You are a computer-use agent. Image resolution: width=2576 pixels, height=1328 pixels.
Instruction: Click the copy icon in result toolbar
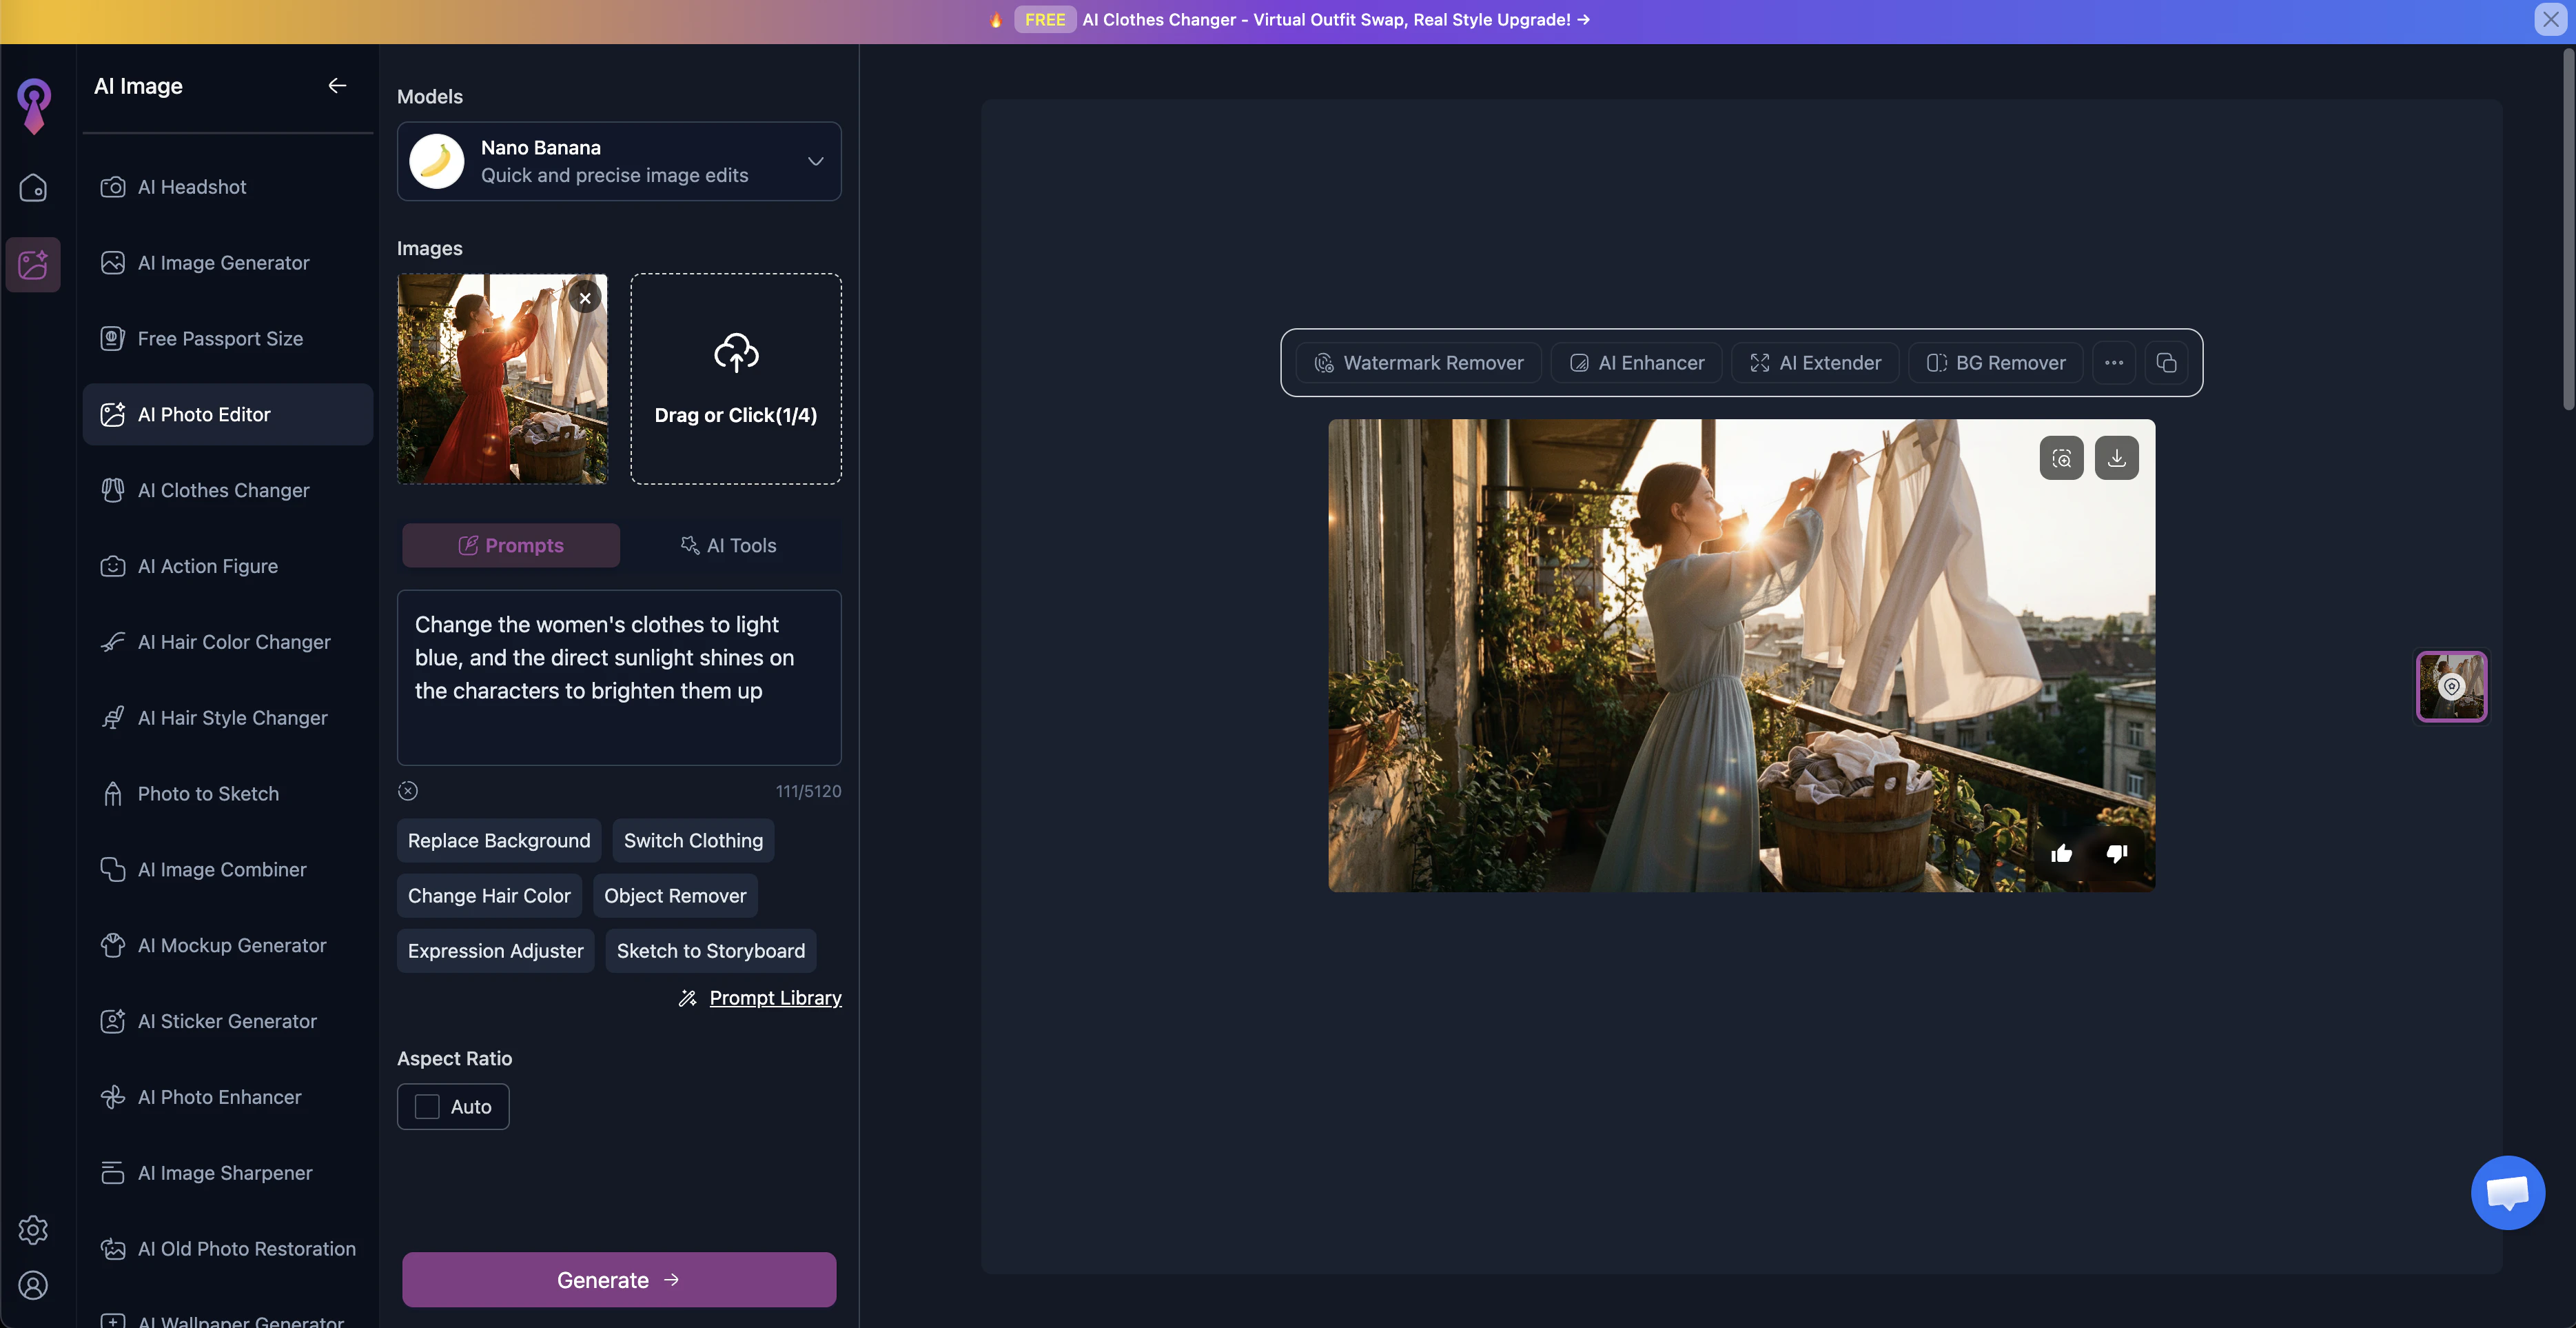pyautogui.click(x=2166, y=363)
